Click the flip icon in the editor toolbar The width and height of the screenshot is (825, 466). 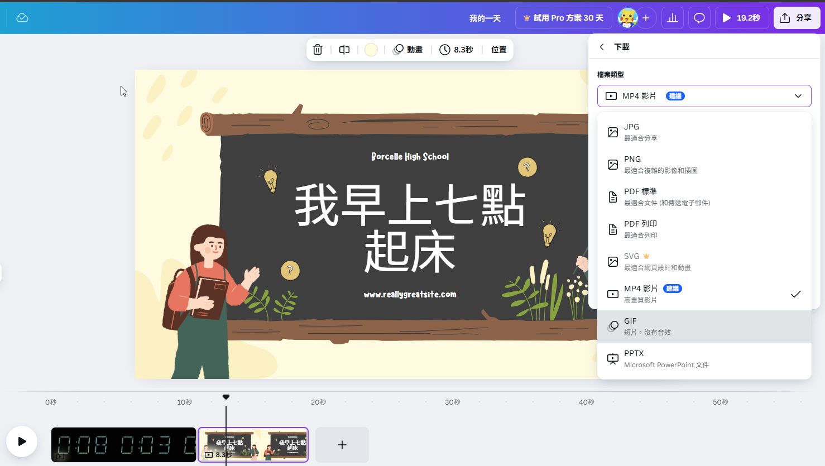pos(344,49)
